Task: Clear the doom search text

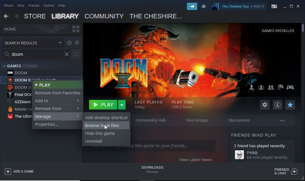Action: point(67,54)
